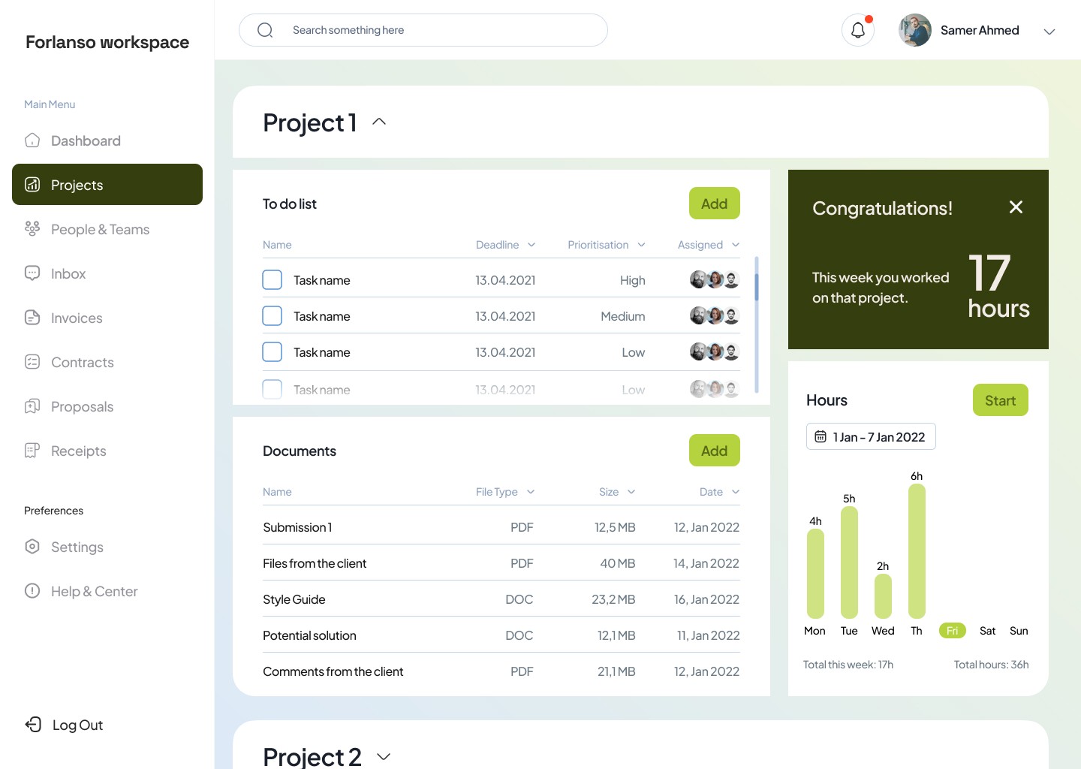Sort to-do list by Deadline

click(x=506, y=245)
